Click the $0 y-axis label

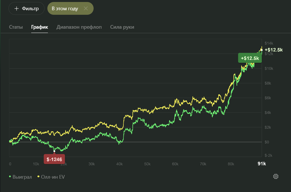point(267,142)
